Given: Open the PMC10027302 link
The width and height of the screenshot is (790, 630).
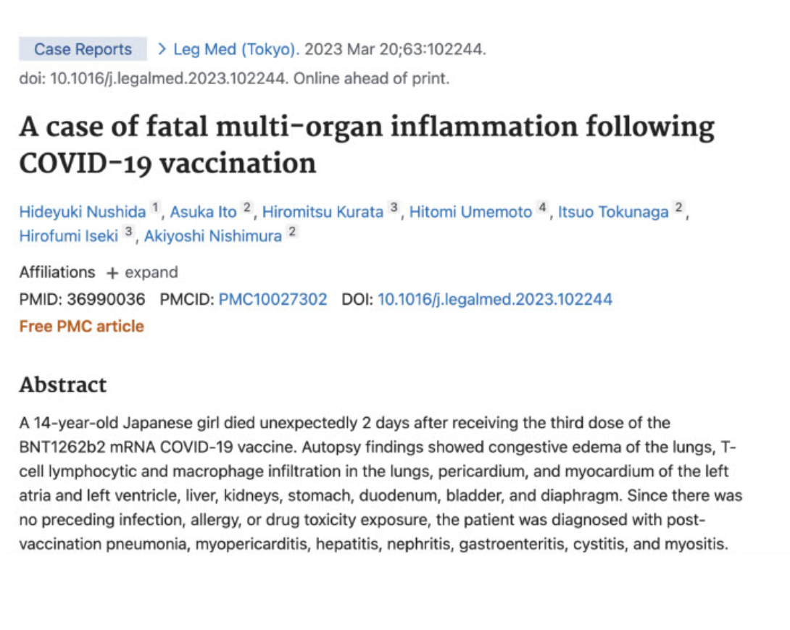Looking at the screenshot, I should [273, 299].
